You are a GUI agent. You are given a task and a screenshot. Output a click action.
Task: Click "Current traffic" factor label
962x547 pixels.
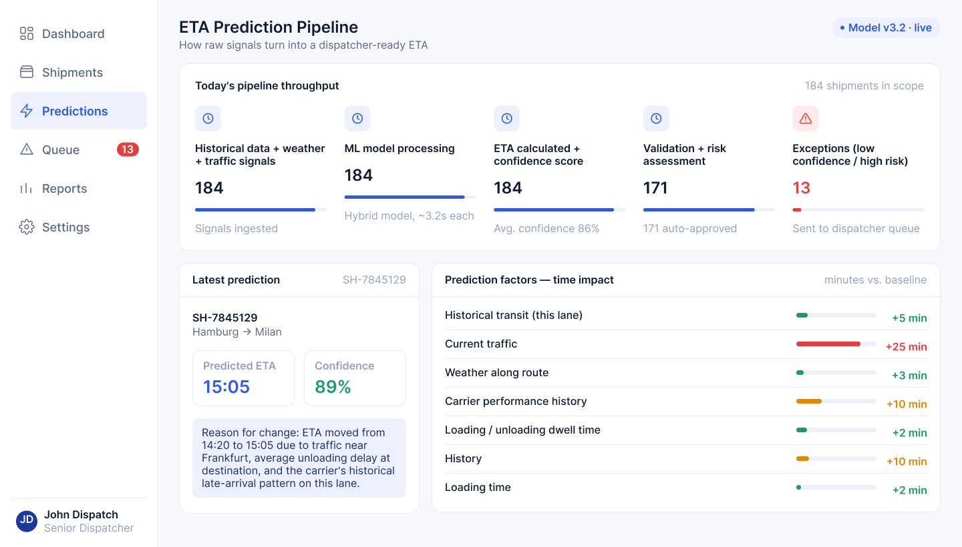tap(481, 344)
